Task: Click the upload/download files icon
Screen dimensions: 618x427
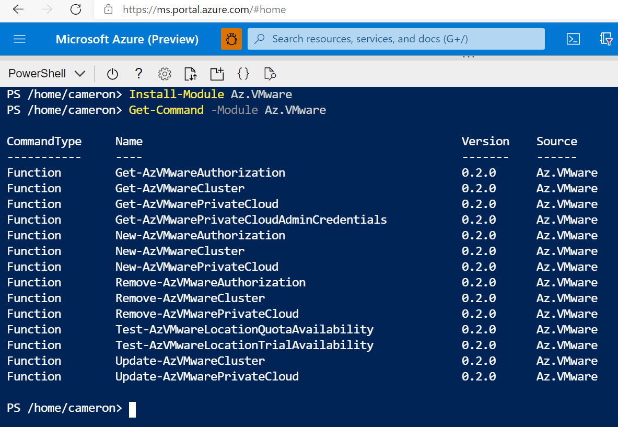Action: tap(190, 74)
